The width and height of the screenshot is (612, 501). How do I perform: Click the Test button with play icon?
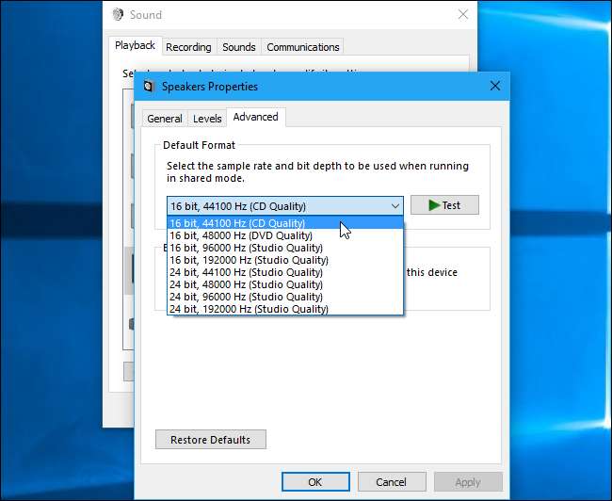point(444,205)
